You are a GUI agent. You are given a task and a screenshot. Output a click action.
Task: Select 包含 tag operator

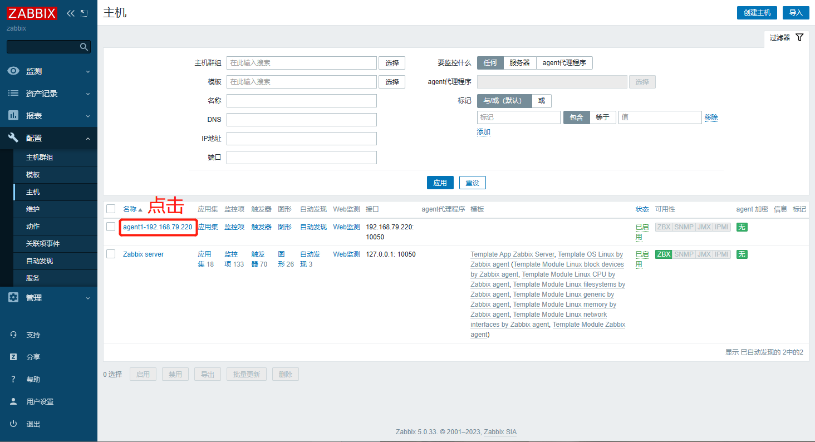pos(577,117)
